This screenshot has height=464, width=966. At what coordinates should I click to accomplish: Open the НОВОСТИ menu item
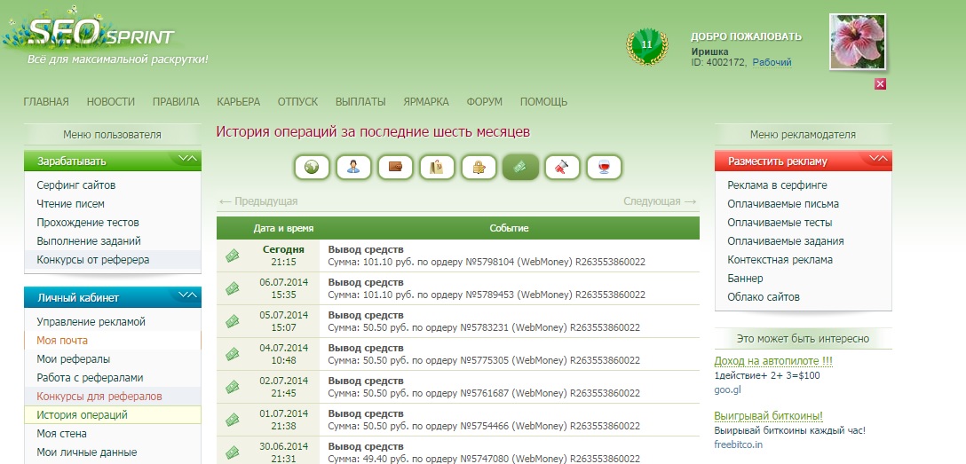(x=111, y=102)
